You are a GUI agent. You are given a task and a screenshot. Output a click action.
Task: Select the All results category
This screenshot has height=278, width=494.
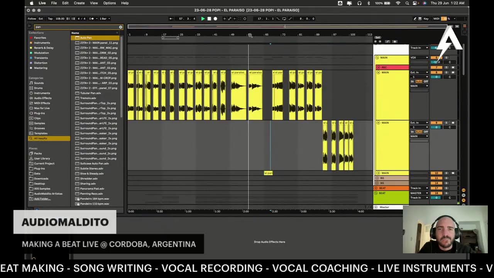tap(49, 138)
